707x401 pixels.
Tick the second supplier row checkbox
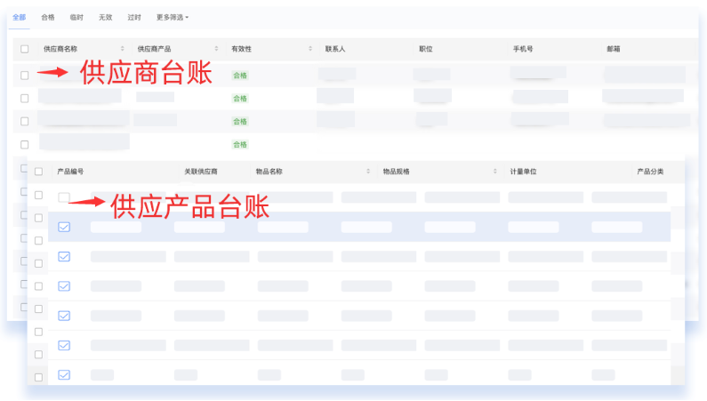(x=25, y=98)
